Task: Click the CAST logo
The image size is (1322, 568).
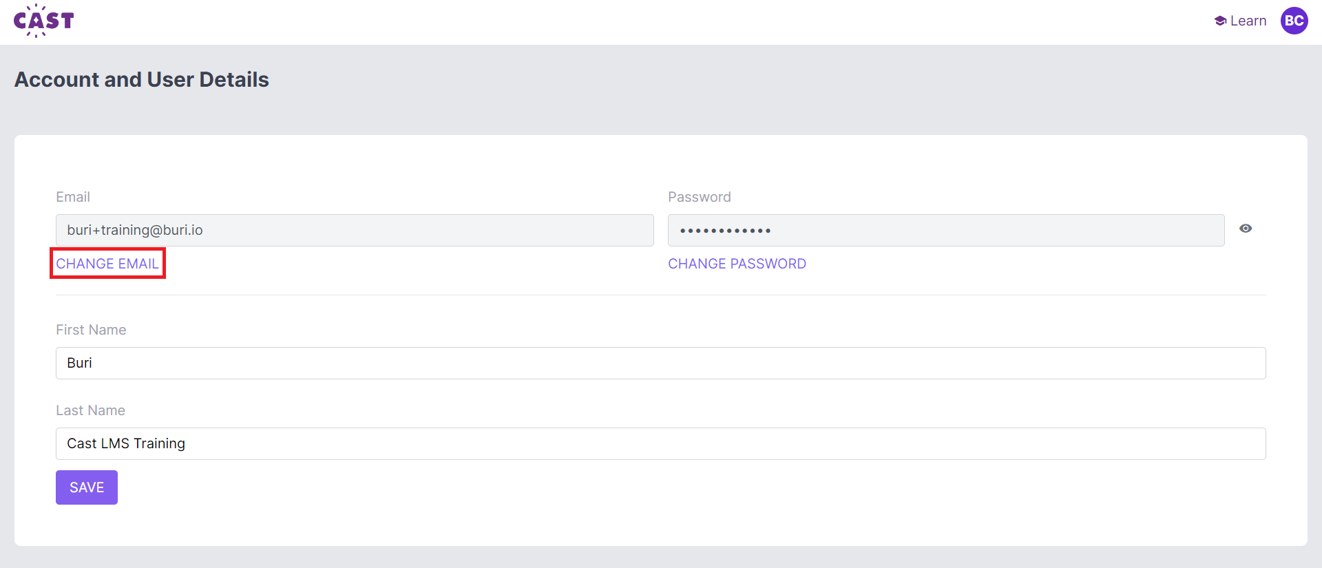Action: point(44,21)
